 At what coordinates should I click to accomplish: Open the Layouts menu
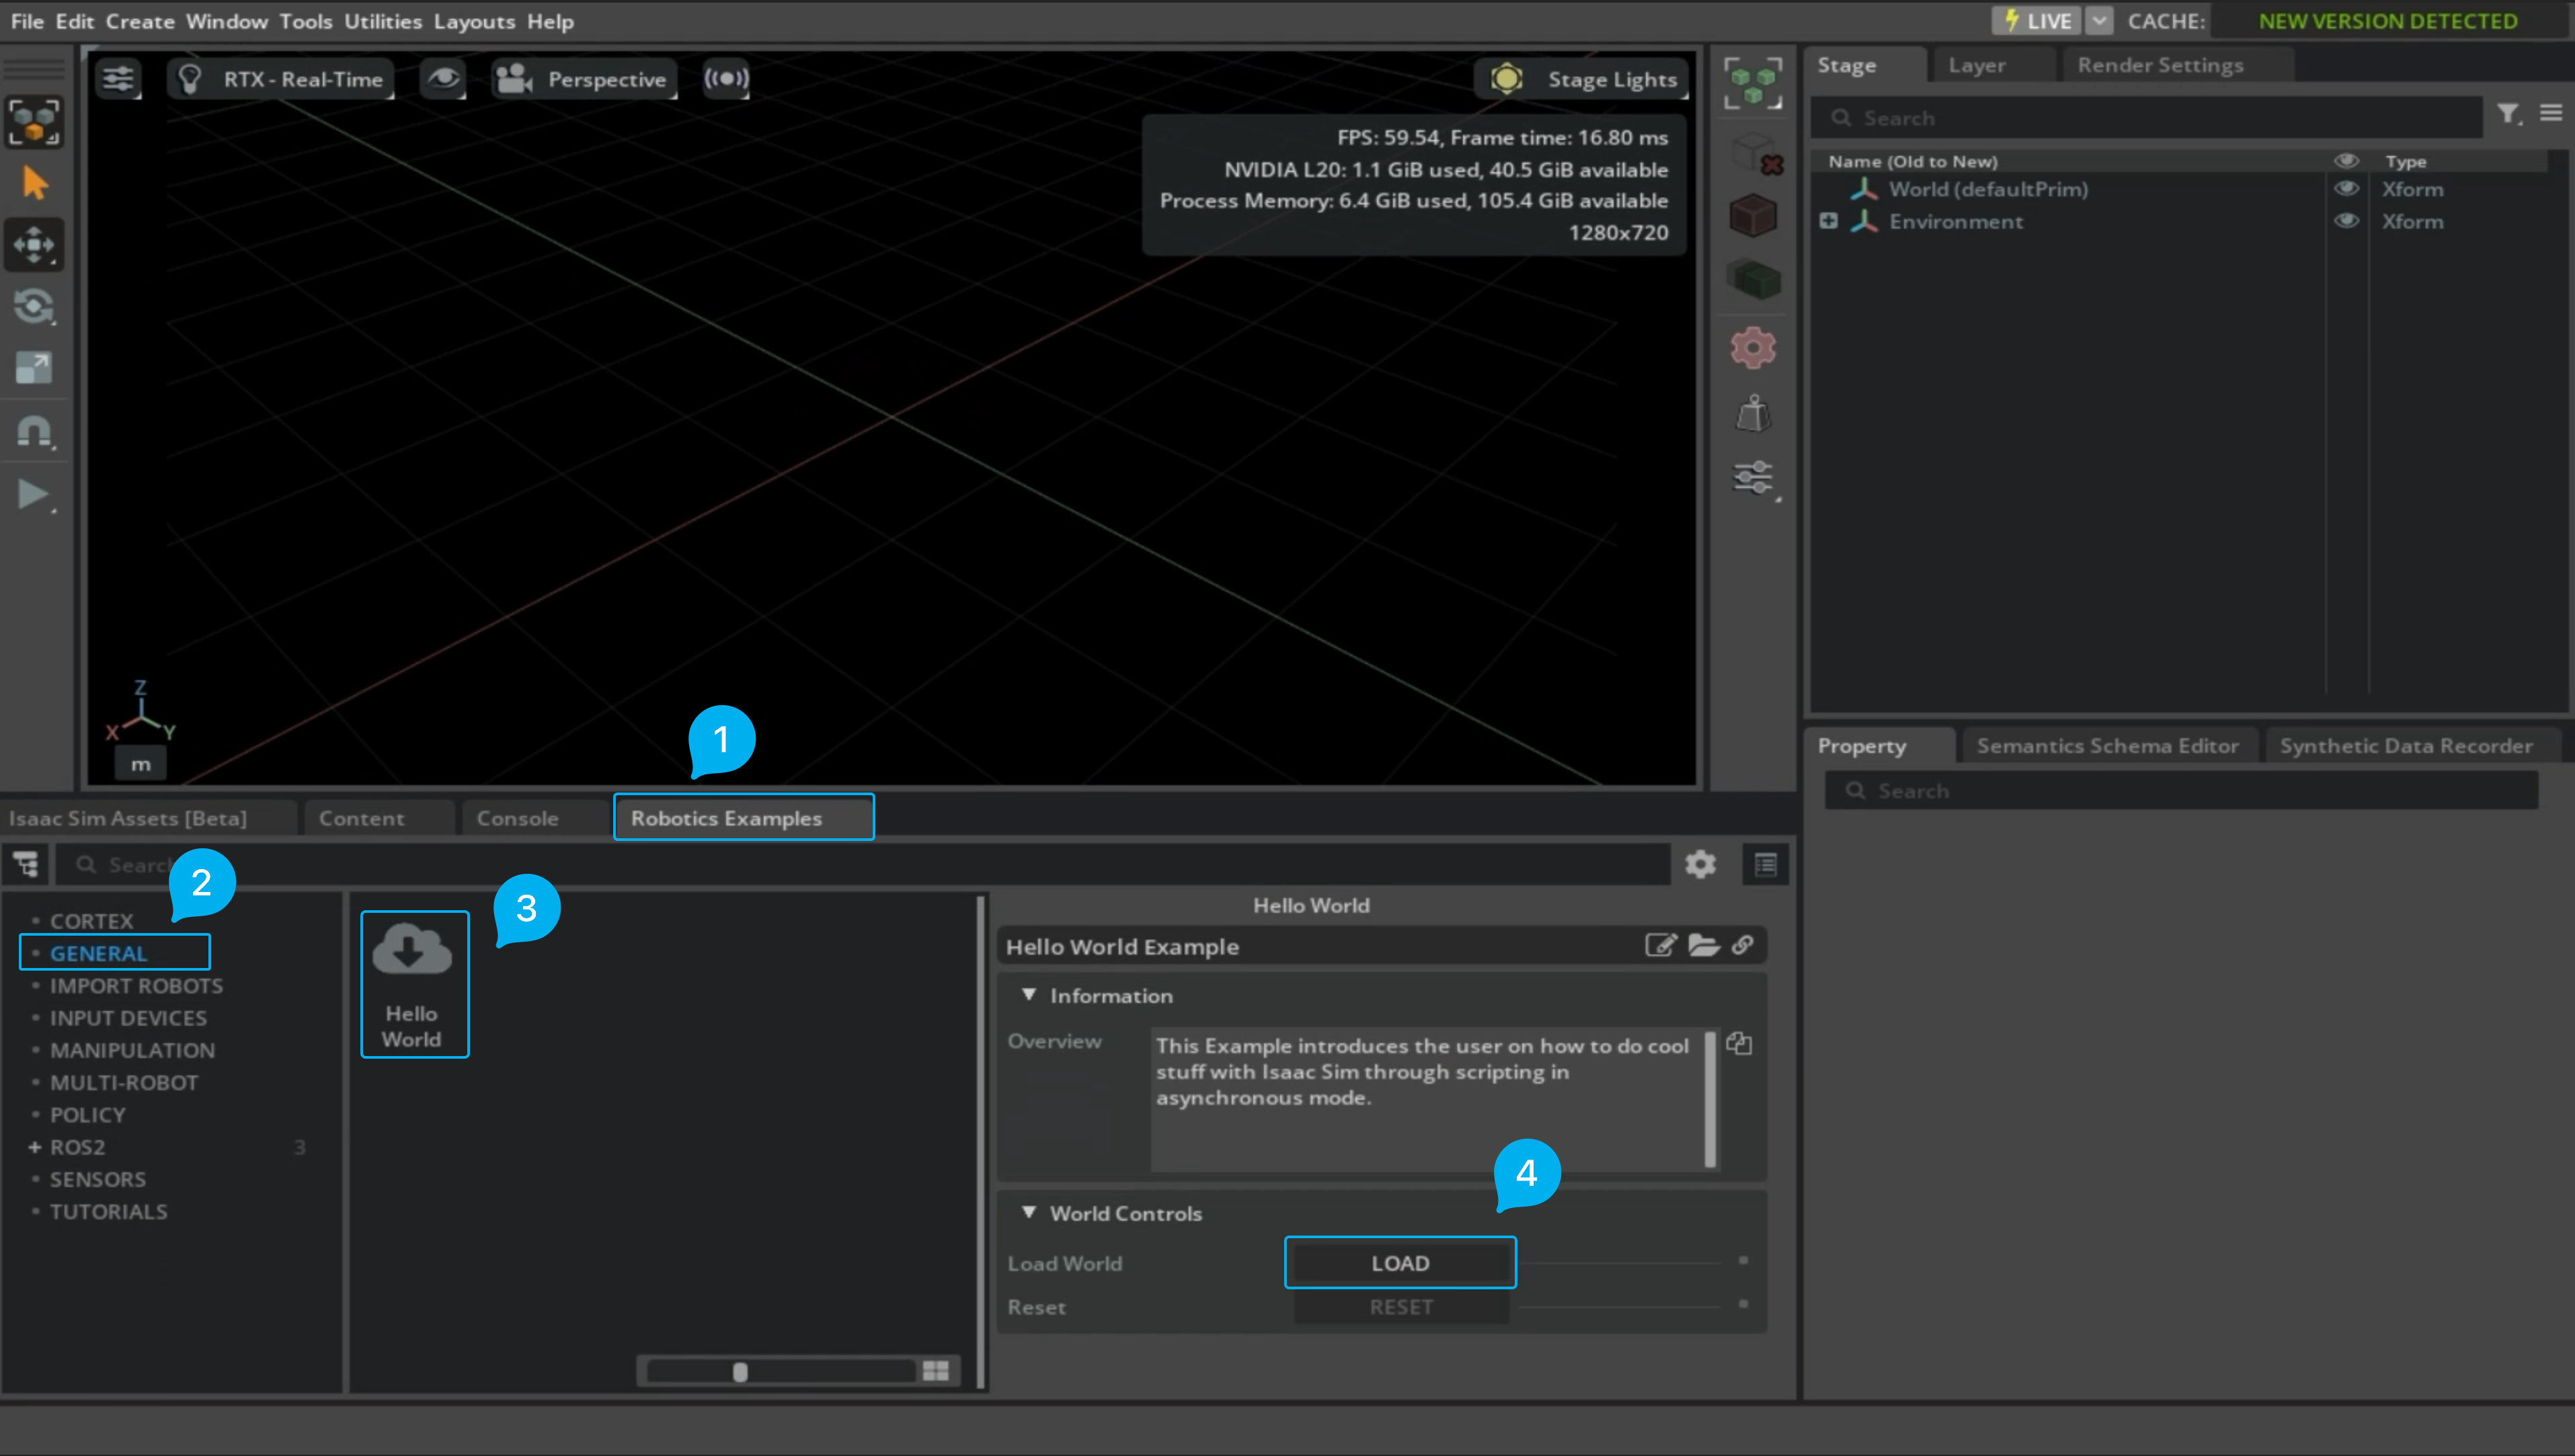point(474,21)
